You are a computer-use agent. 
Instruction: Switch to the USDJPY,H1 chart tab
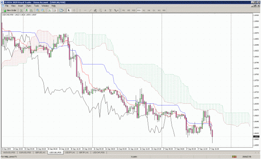[70, 152]
